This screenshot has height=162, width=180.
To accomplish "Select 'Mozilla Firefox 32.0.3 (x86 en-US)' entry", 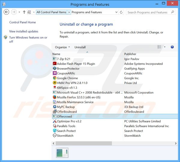I will coord(79,97).
